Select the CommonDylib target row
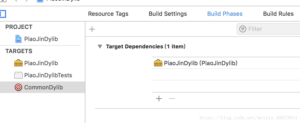This screenshot has height=123, width=300. point(42,87)
